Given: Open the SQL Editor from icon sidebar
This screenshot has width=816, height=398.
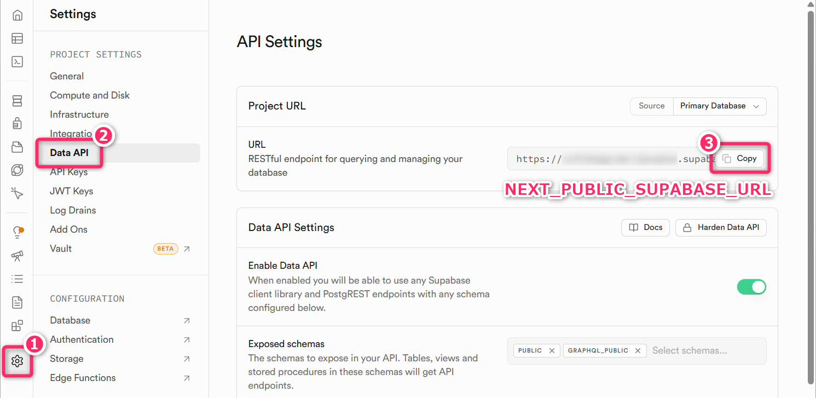Looking at the screenshot, I should coord(17,61).
